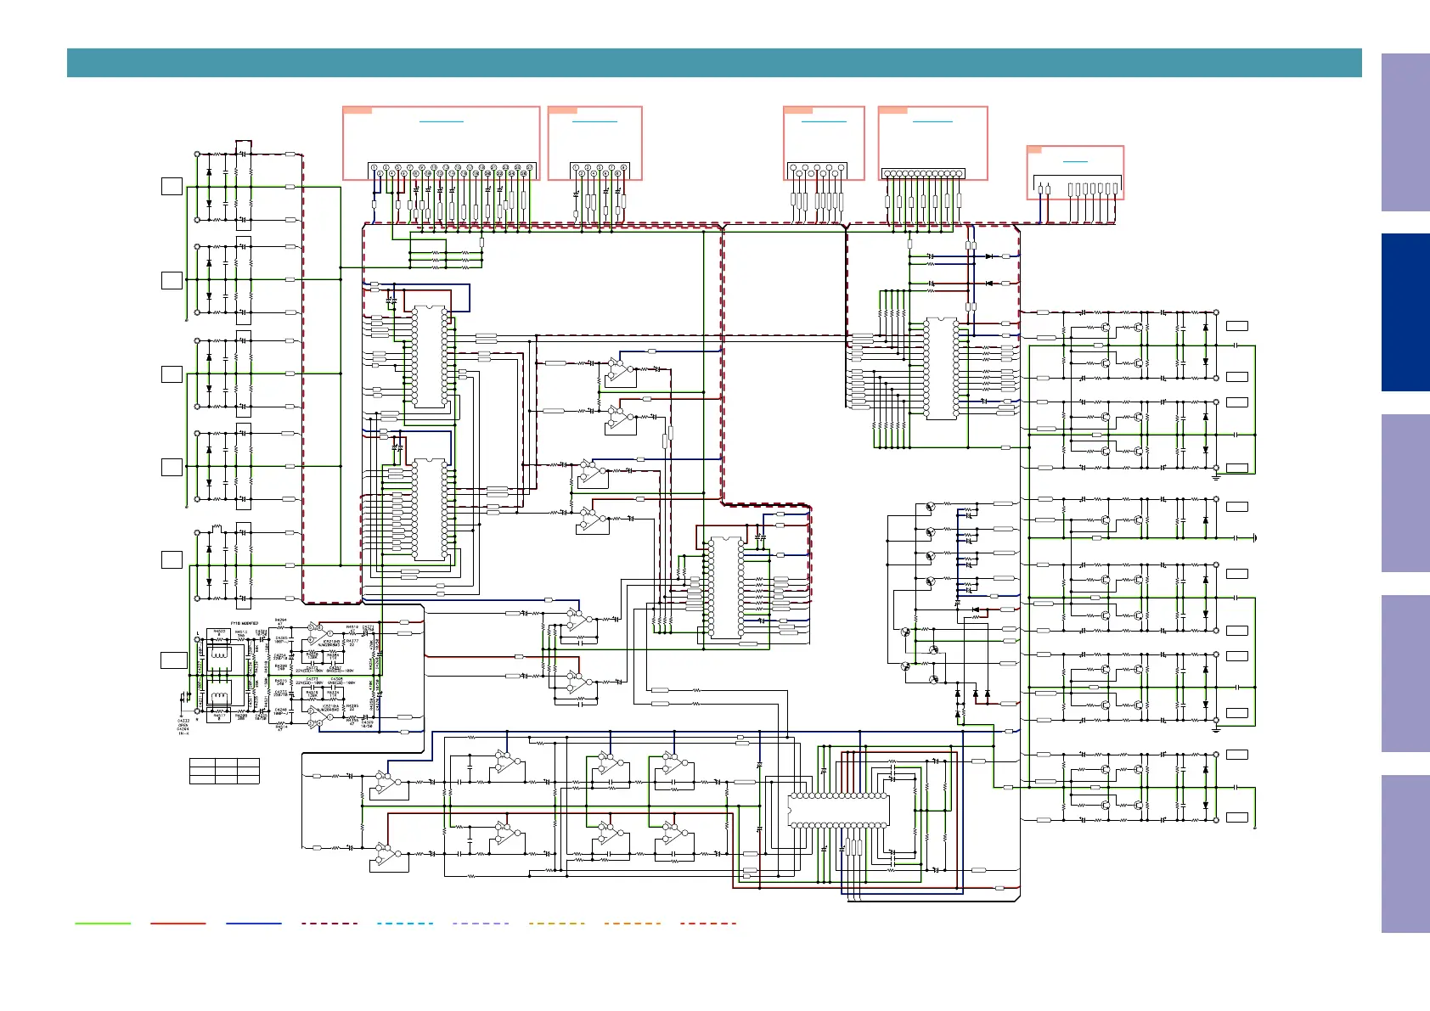
Task: Click the IC8210B op-amp symbol
Action: coord(319,632)
